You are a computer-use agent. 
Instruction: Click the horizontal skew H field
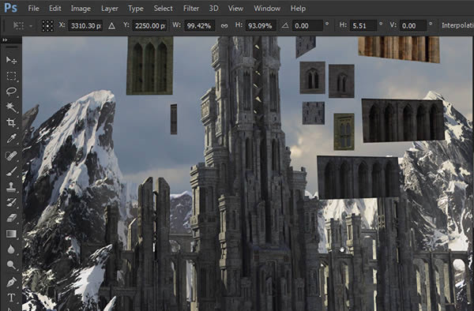[363, 26]
